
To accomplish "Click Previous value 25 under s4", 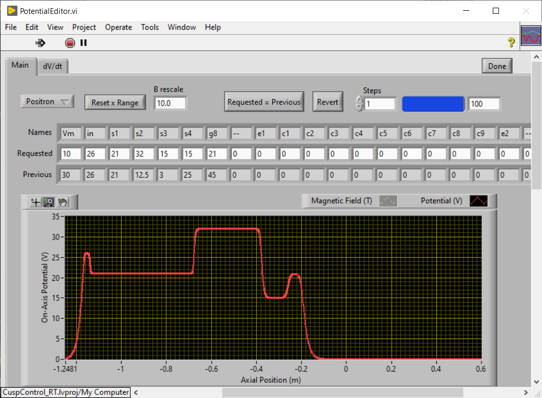I will click(x=192, y=175).
